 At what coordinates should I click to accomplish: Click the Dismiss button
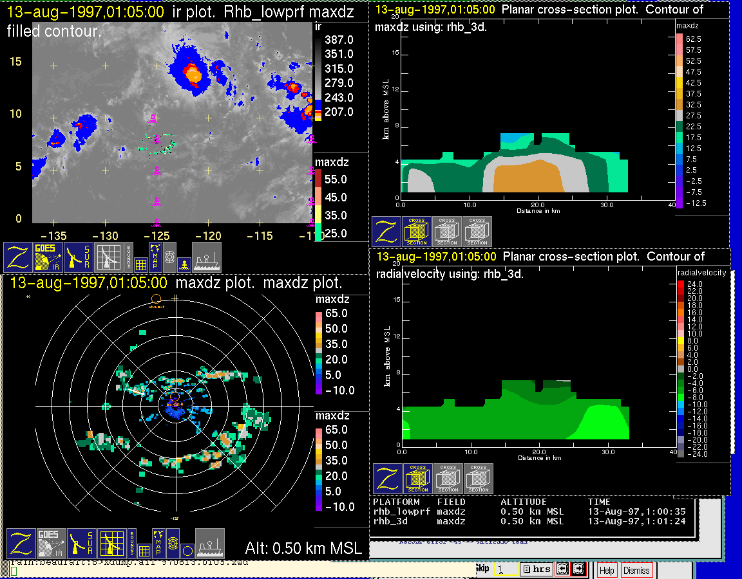pos(636,570)
